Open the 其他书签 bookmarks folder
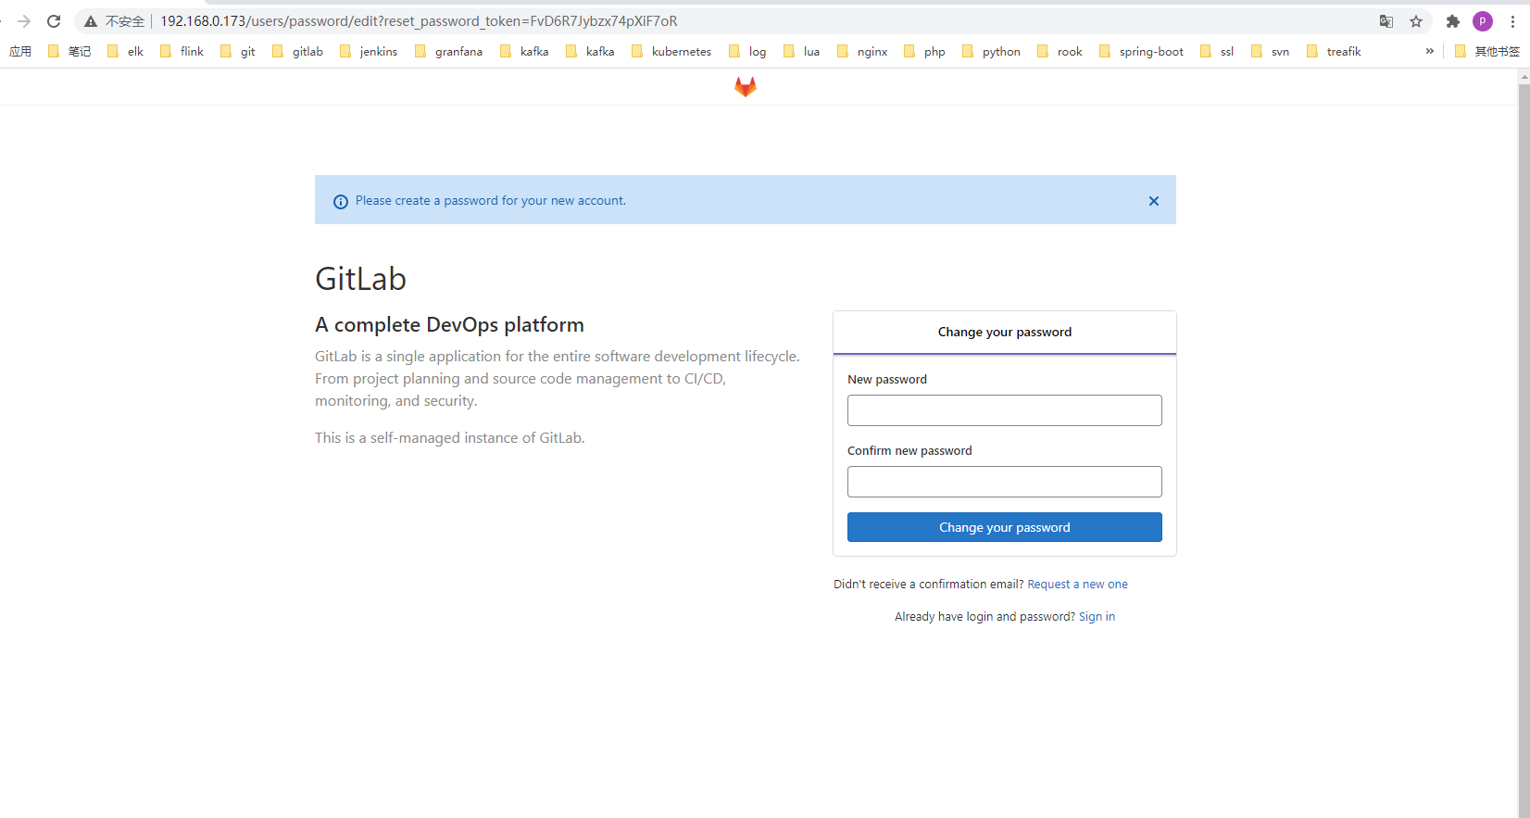Image resolution: width=1530 pixels, height=818 pixels. pos(1487,51)
